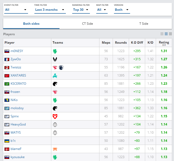Expand the Ranking Filter Top 30 dropdown
This screenshot has width=174, height=161.
[81, 10]
